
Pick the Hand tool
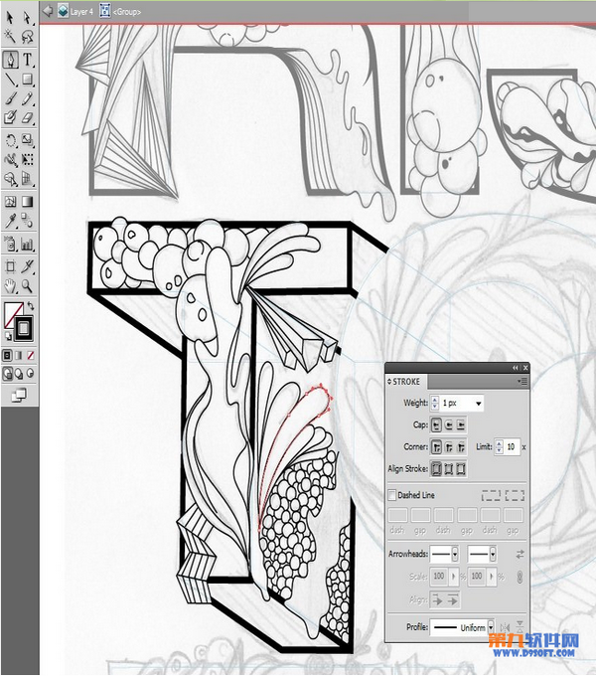pyautogui.click(x=10, y=286)
